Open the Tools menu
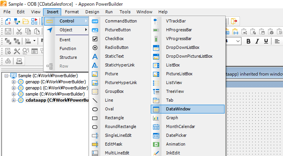 point(125,12)
